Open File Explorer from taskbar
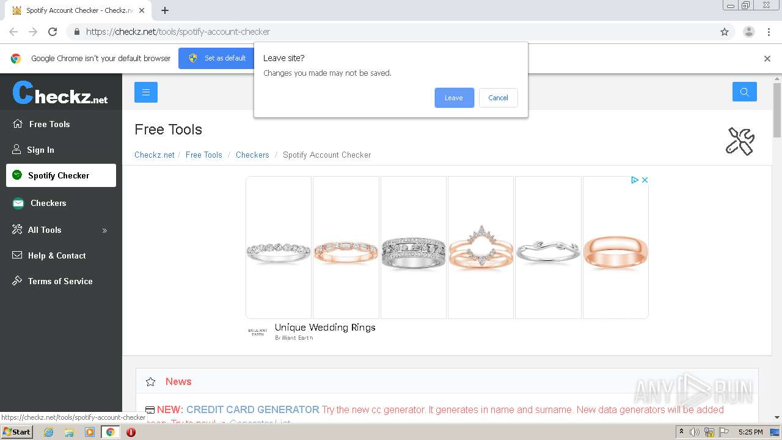Image resolution: width=782 pixels, height=440 pixels. tap(69, 432)
